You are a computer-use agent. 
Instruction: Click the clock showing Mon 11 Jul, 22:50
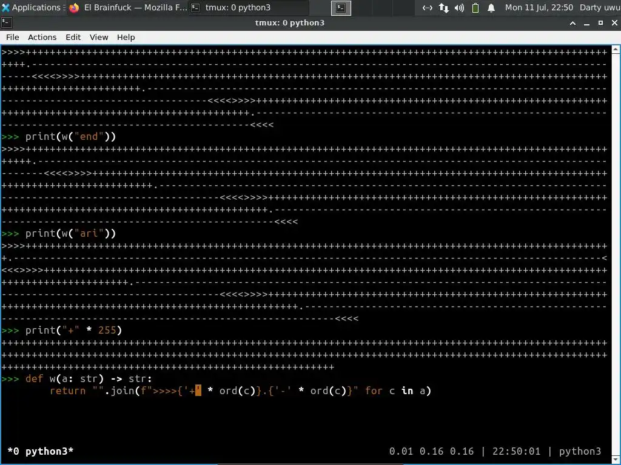click(539, 7)
